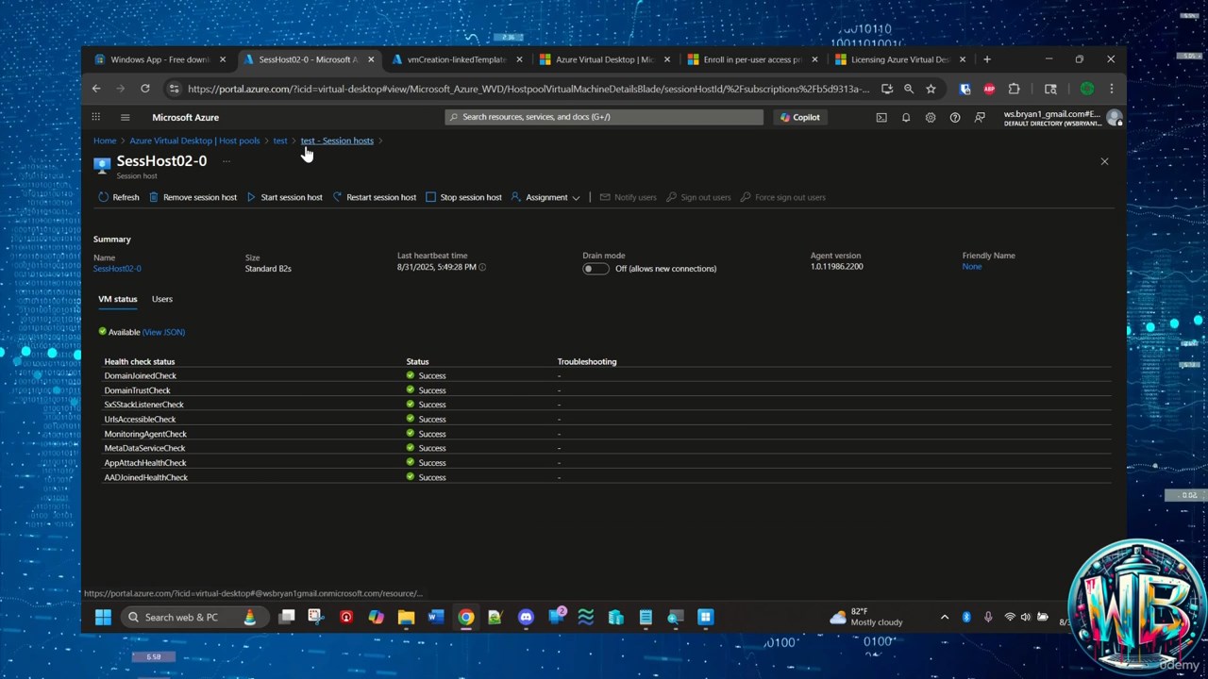
Task: Switch to the Azure Virtual Desktop browser tab
Action: point(605,59)
